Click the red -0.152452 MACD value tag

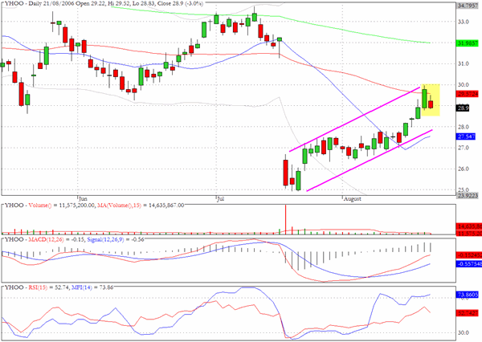(468, 255)
